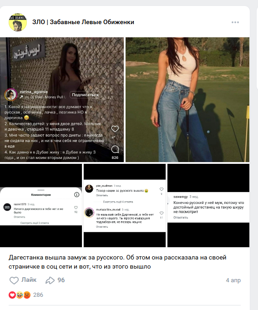258x310 pixels.
Task: Click the red heart reaction emoji
Action: click(12, 295)
